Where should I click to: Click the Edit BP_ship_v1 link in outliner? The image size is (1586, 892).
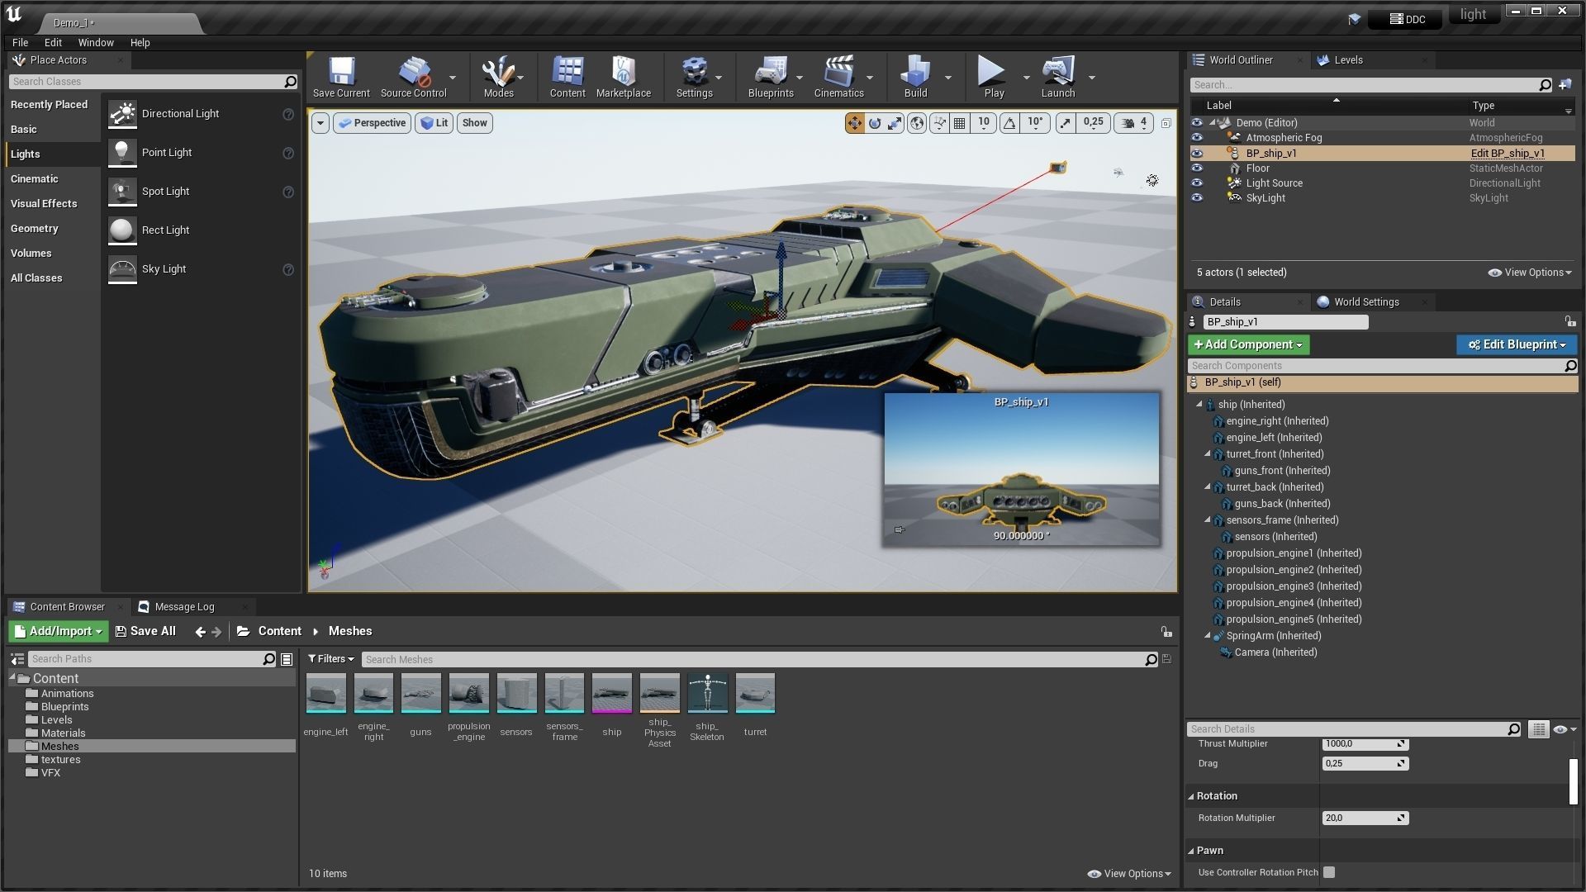[x=1507, y=154]
